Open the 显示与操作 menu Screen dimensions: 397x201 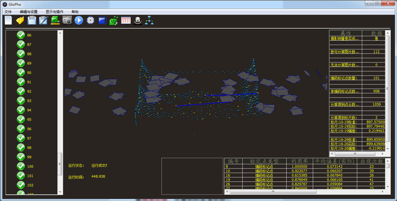click(54, 11)
